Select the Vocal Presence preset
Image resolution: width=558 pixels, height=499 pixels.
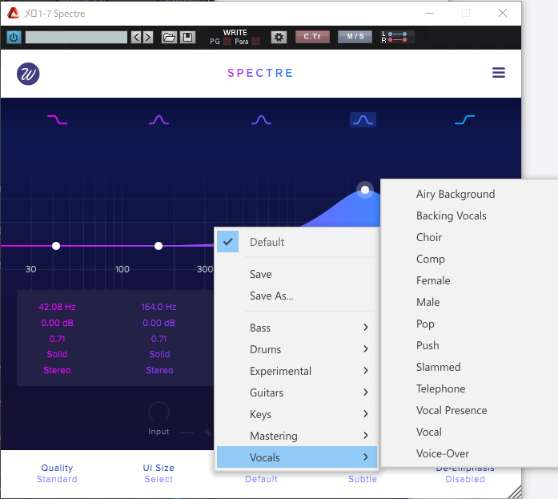point(470,410)
